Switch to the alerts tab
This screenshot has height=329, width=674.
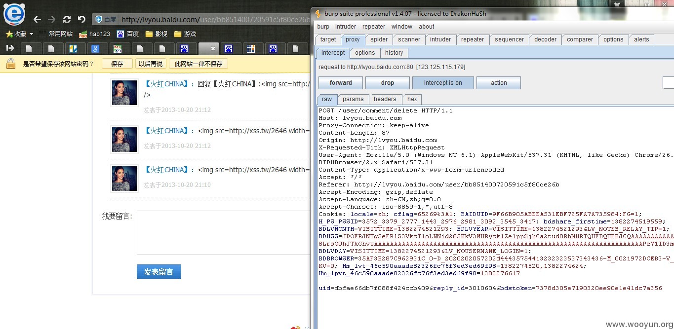click(641, 39)
